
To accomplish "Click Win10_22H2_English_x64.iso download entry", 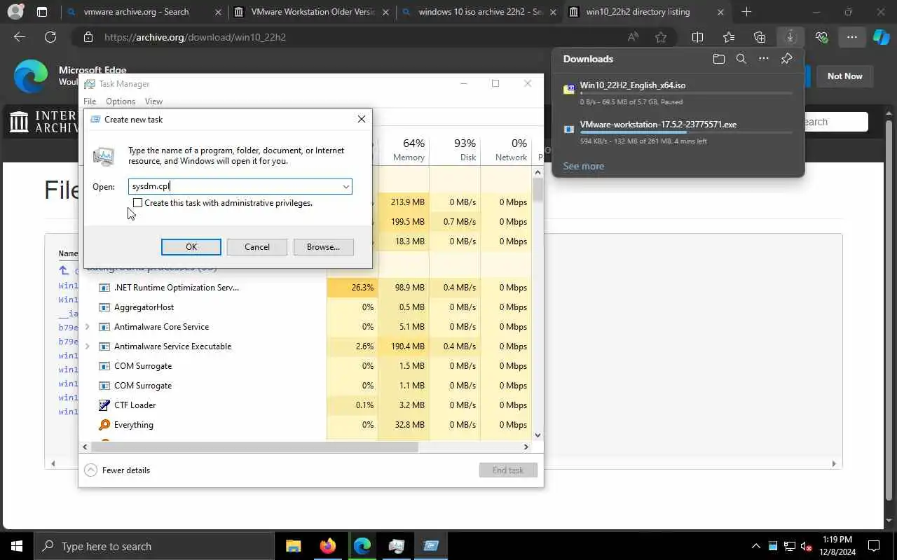I will pos(678,92).
